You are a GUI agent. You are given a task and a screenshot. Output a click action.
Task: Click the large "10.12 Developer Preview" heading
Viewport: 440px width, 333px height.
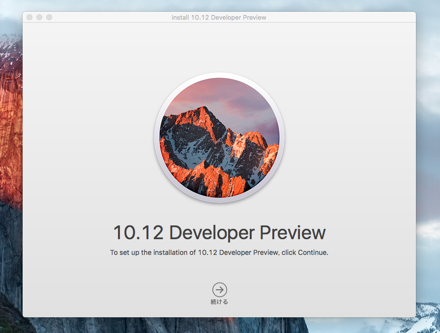219,232
